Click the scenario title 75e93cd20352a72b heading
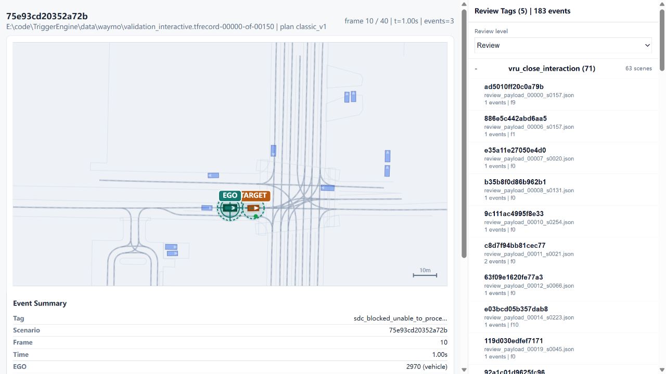This screenshot has width=666, height=374. [x=47, y=16]
